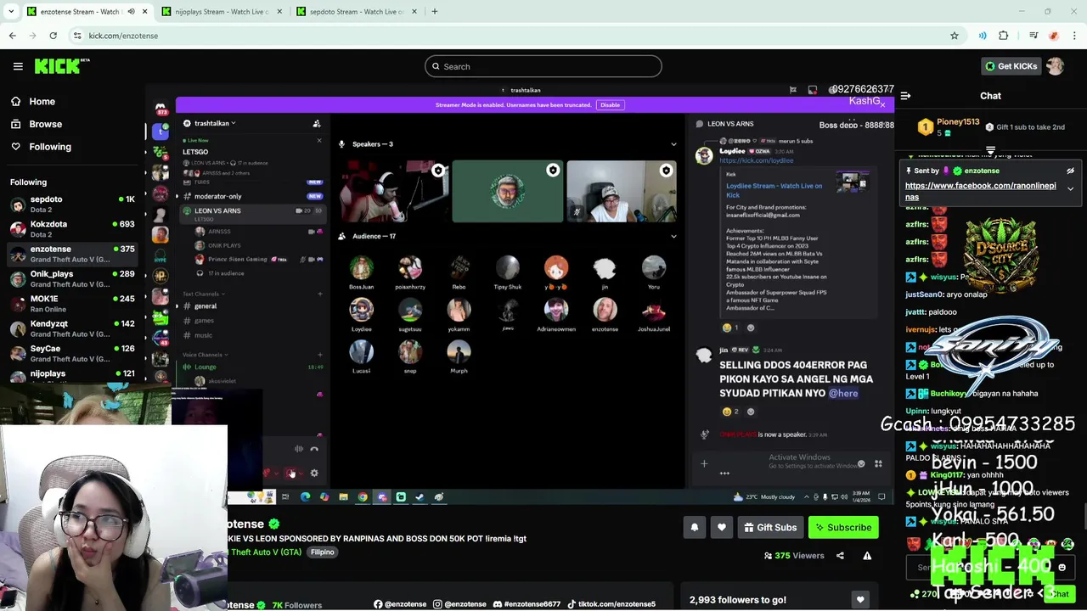Open the Kick hamburger menu
The height and width of the screenshot is (611, 1087).
[18, 66]
